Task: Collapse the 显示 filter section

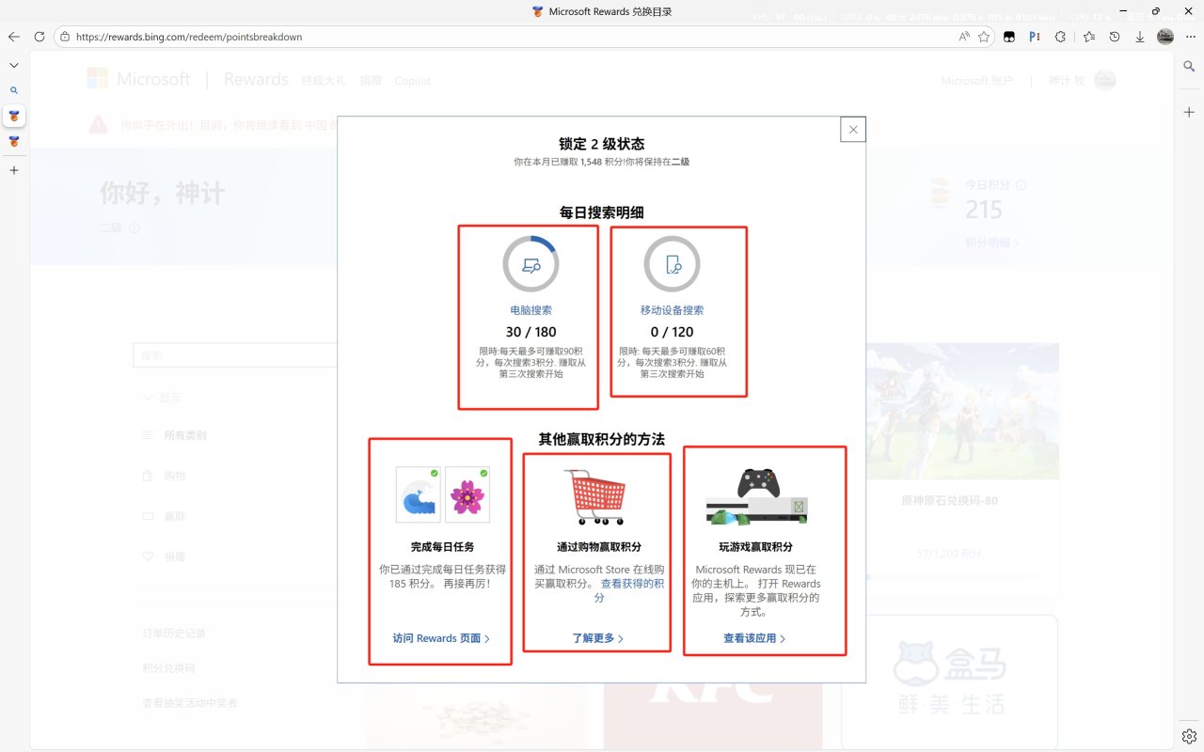Action: 162,398
